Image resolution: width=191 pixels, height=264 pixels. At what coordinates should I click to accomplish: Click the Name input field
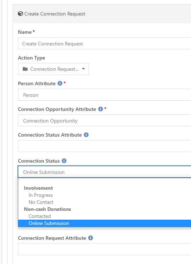104,43
